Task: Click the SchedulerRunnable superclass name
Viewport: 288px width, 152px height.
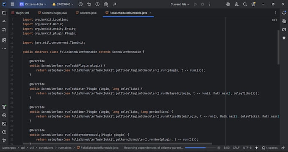Action: click(127, 52)
